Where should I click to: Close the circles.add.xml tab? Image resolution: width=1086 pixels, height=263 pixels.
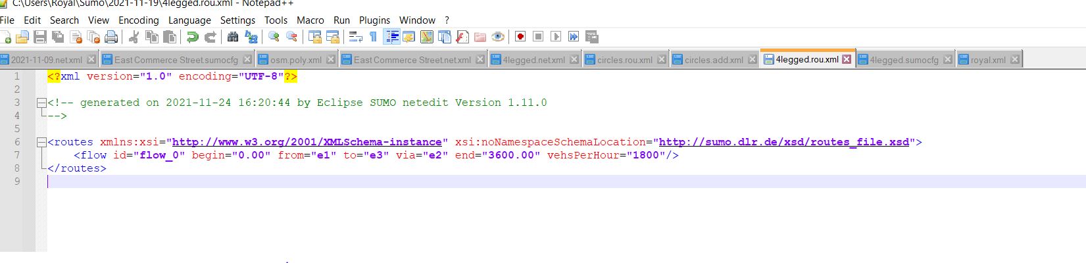click(753, 59)
